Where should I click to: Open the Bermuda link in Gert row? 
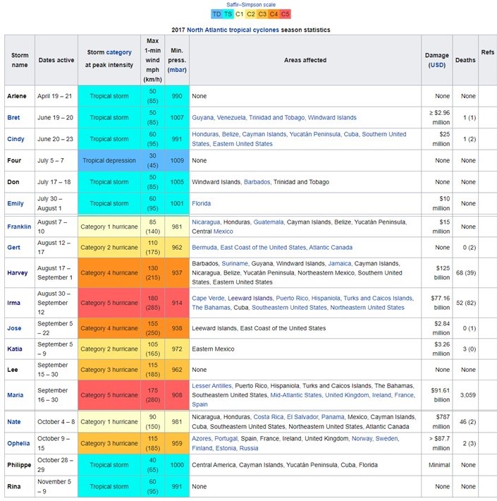pyautogui.click(x=205, y=248)
